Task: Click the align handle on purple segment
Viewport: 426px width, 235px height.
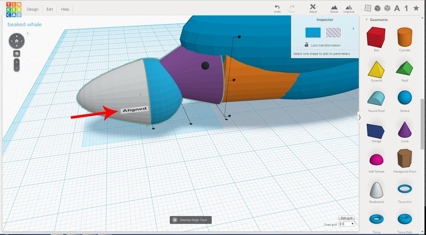Action: (x=206, y=65)
